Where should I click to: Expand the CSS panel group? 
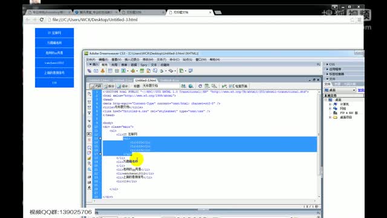point(327,64)
